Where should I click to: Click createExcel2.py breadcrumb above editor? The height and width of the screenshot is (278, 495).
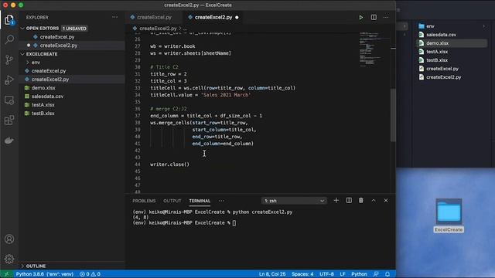(158, 29)
